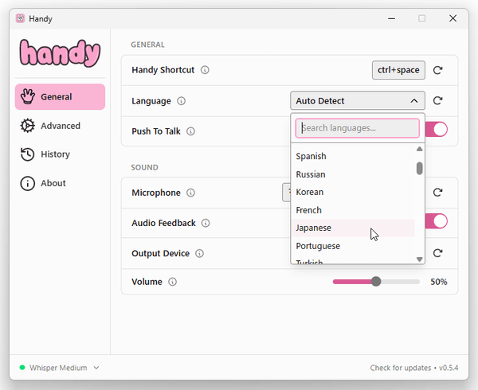This screenshot has width=478, height=390.
Task: Reset the Output Device selection
Action: 437,253
